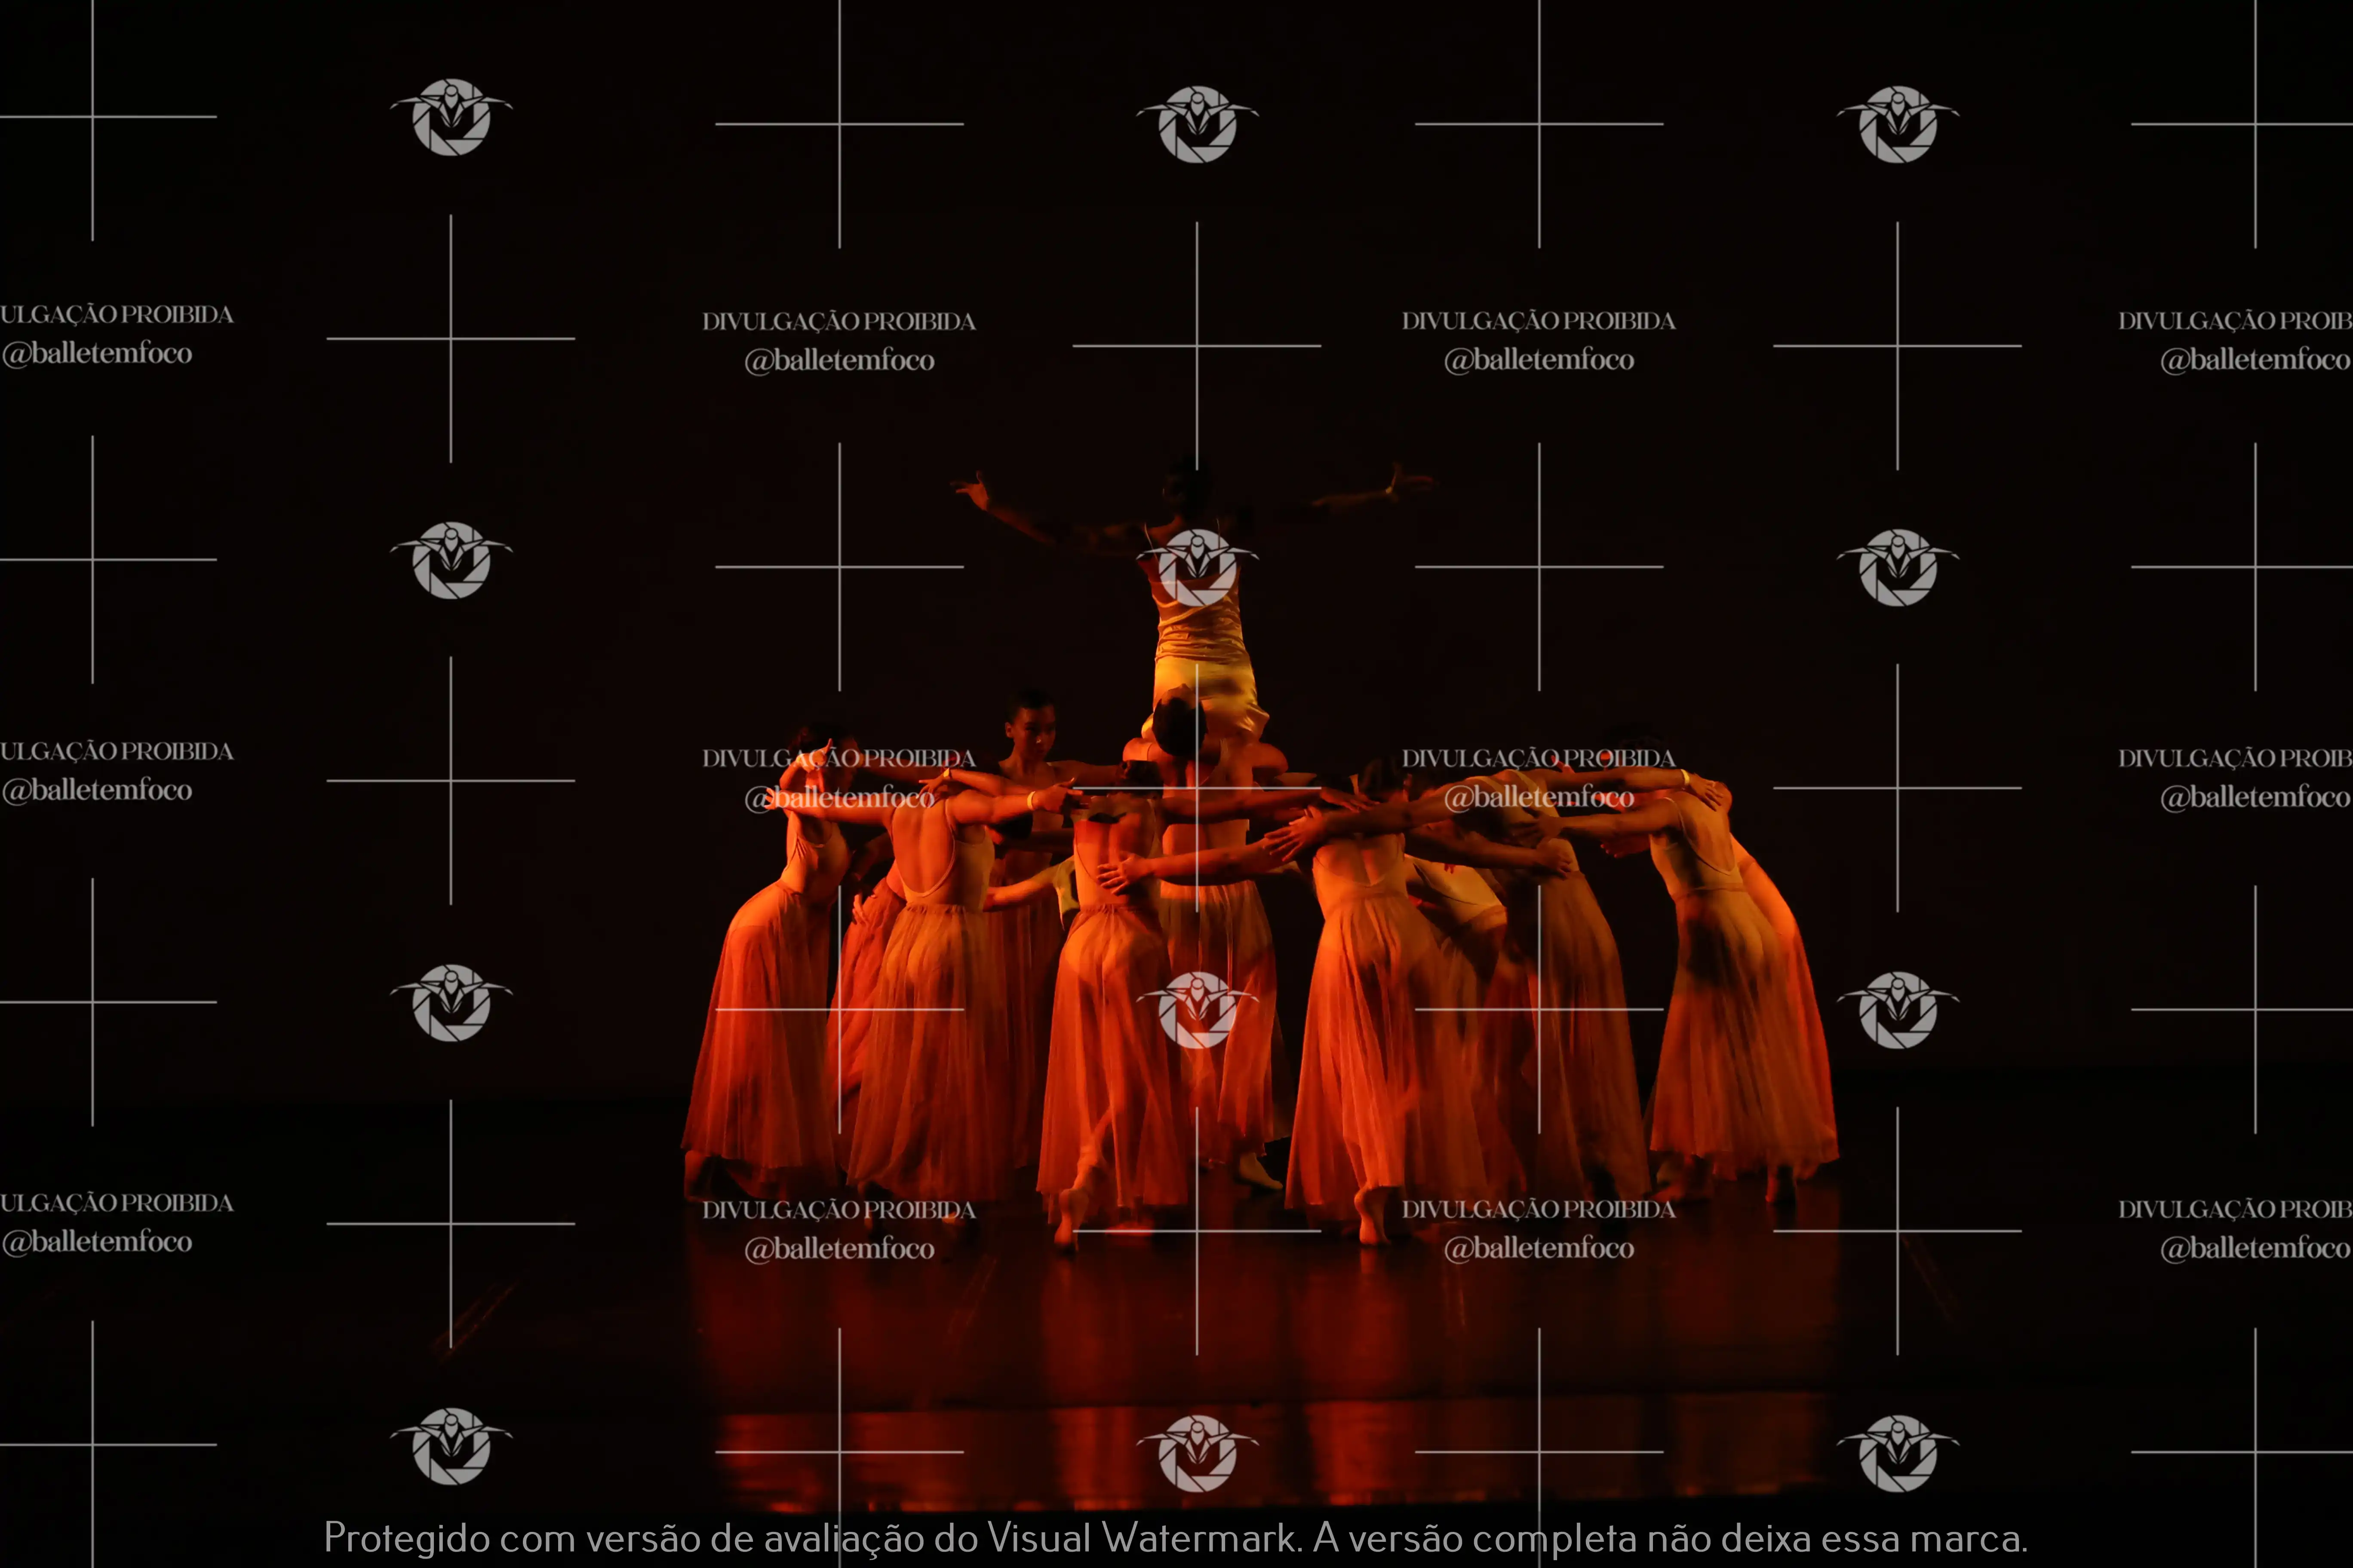The height and width of the screenshot is (1568, 2353).
Task: Click the lifted dancer's raised left-side hand
Action: [972, 490]
